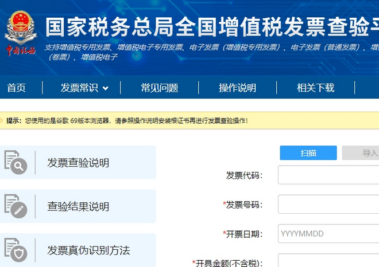Click the 开票日期 field label
The width and height of the screenshot is (379, 267).
click(243, 234)
